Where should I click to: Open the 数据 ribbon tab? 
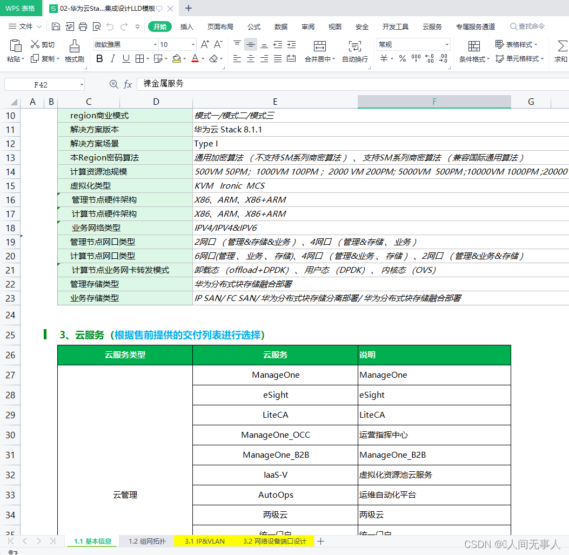point(281,26)
